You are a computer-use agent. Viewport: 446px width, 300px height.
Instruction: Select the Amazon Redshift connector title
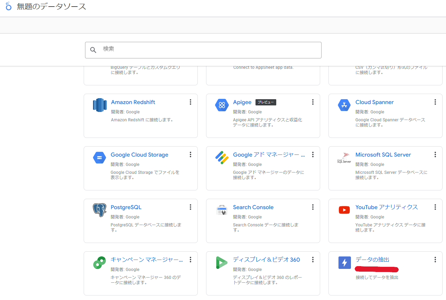click(133, 102)
